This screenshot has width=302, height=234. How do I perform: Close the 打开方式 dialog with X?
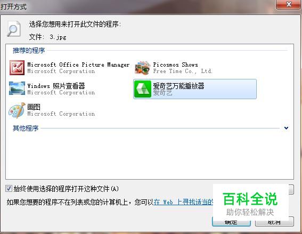pyautogui.click(x=288, y=4)
